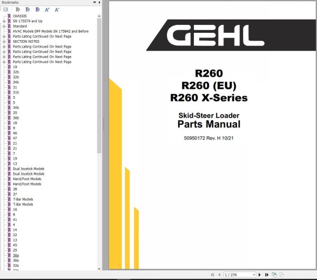This screenshot has height=280, width=317.
Task: Go to the previous page
Action: pos(219,275)
